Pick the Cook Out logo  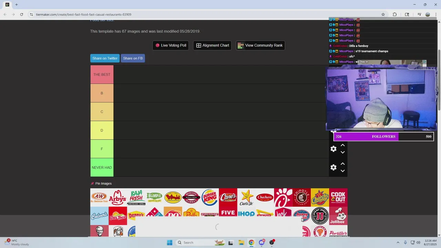338,197
